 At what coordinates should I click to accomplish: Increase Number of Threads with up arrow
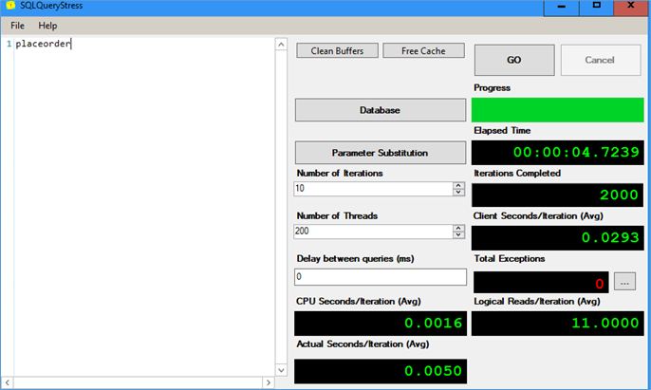(458, 229)
